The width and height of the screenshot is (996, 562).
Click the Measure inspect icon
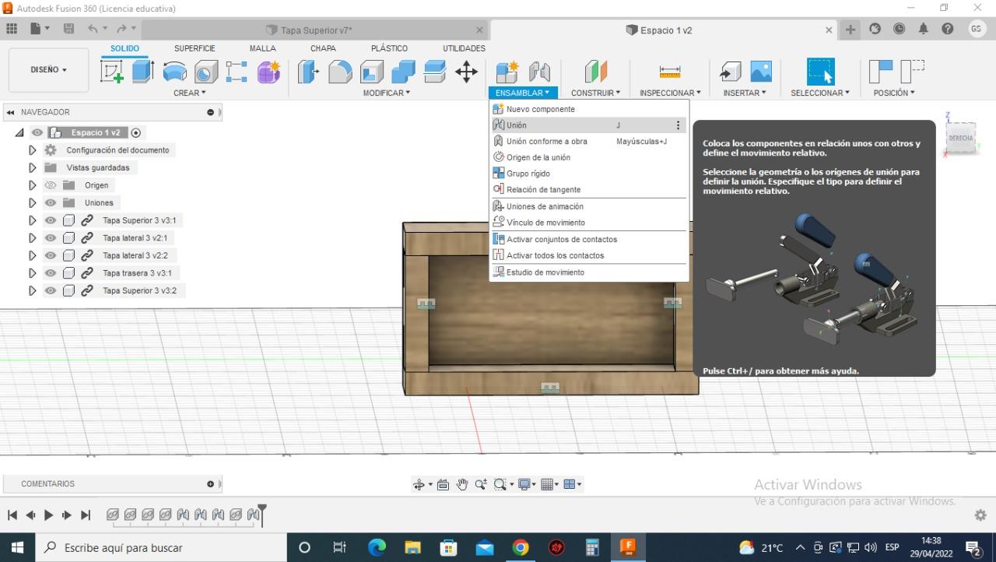click(x=670, y=72)
